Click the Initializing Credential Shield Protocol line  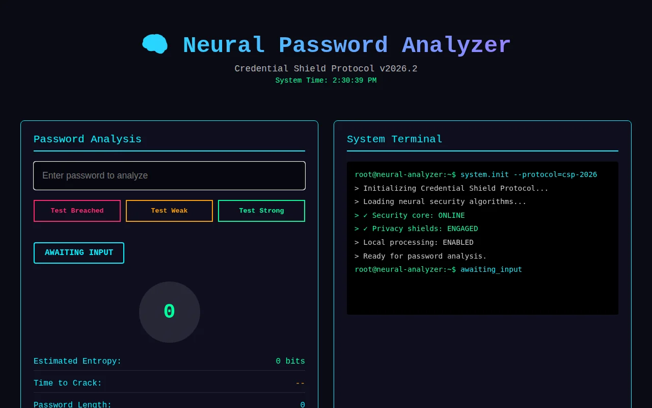[451, 188]
